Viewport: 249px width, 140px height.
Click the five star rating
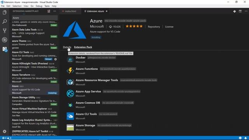[x=134, y=26]
